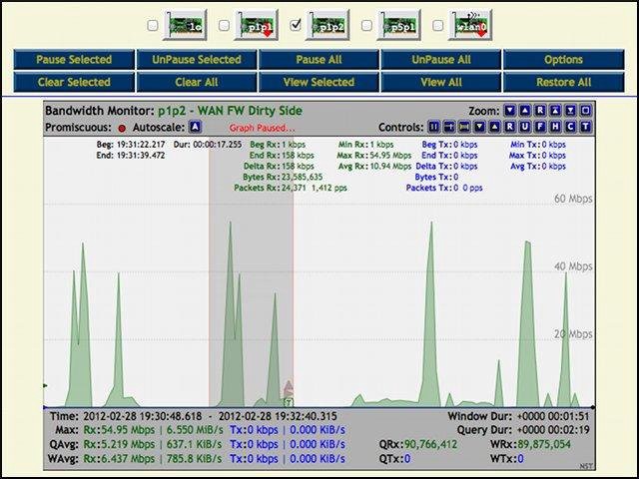Click the 'Query Dur: +0000 00:02:19' text
This screenshot has width=639, height=479.
coord(523,430)
